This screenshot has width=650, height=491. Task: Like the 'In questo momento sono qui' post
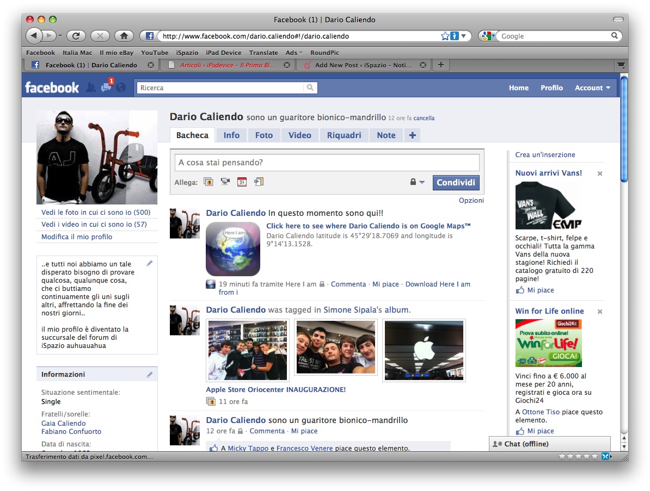(x=385, y=284)
